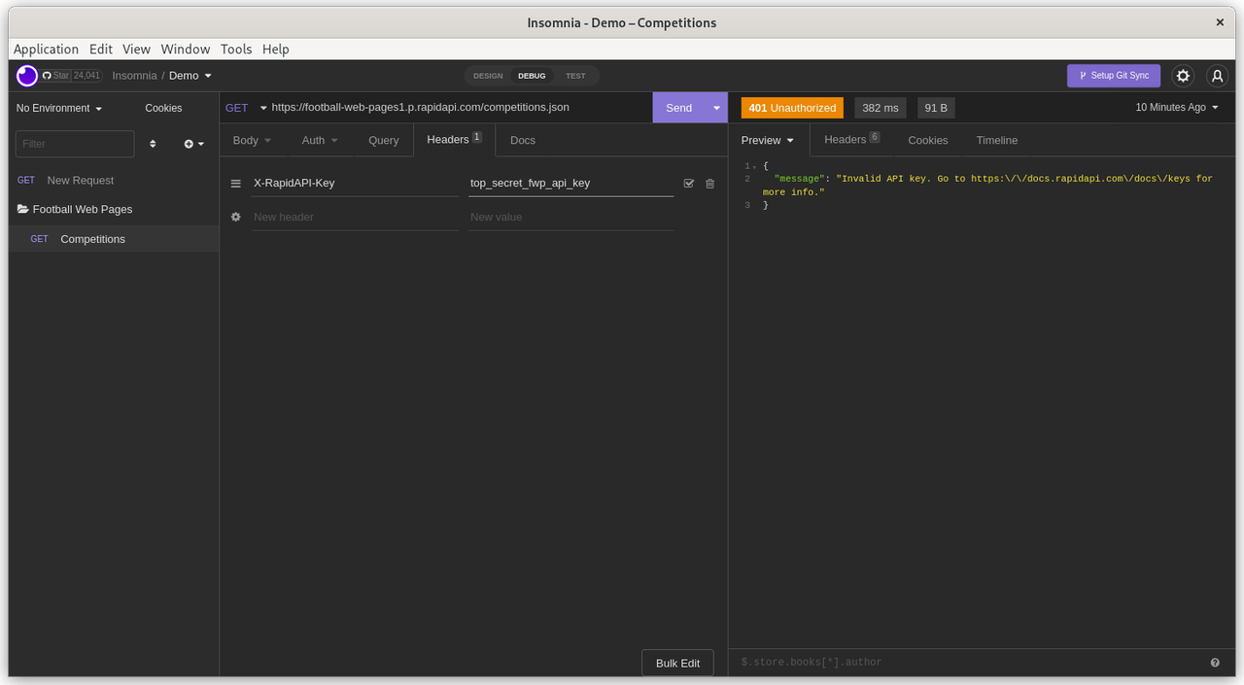The width and height of the screenshot is (1244, 685).
Task: Click the help icon beside the response filter
Action: [x=1214, y=662]
